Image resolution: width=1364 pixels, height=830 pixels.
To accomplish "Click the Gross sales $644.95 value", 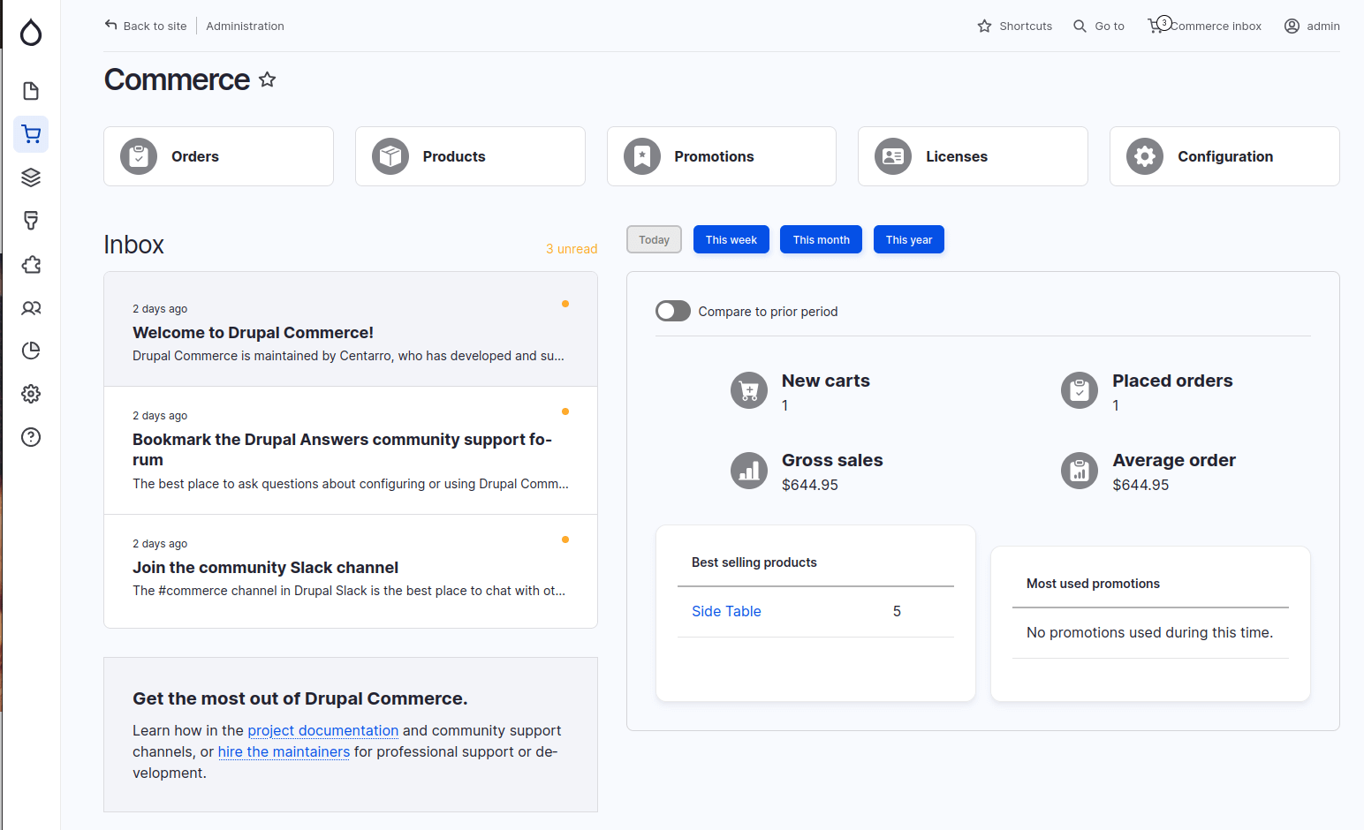I will click(x=810, y=485).
